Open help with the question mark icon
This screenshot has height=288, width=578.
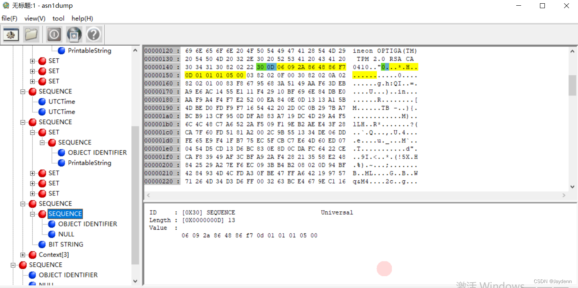pyautogui.click(x=94, y=34)
